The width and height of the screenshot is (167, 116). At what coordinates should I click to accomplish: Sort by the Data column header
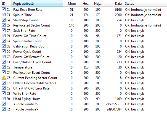point(113,4)
